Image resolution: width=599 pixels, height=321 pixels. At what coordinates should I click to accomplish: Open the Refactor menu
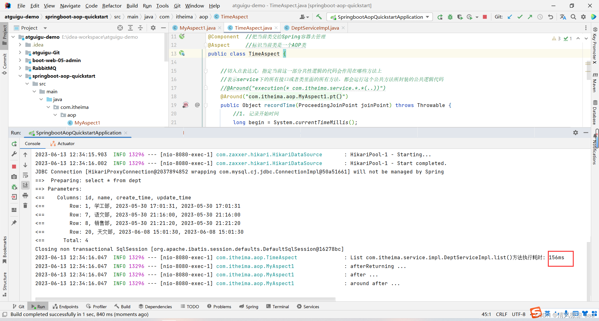point(112,6)
